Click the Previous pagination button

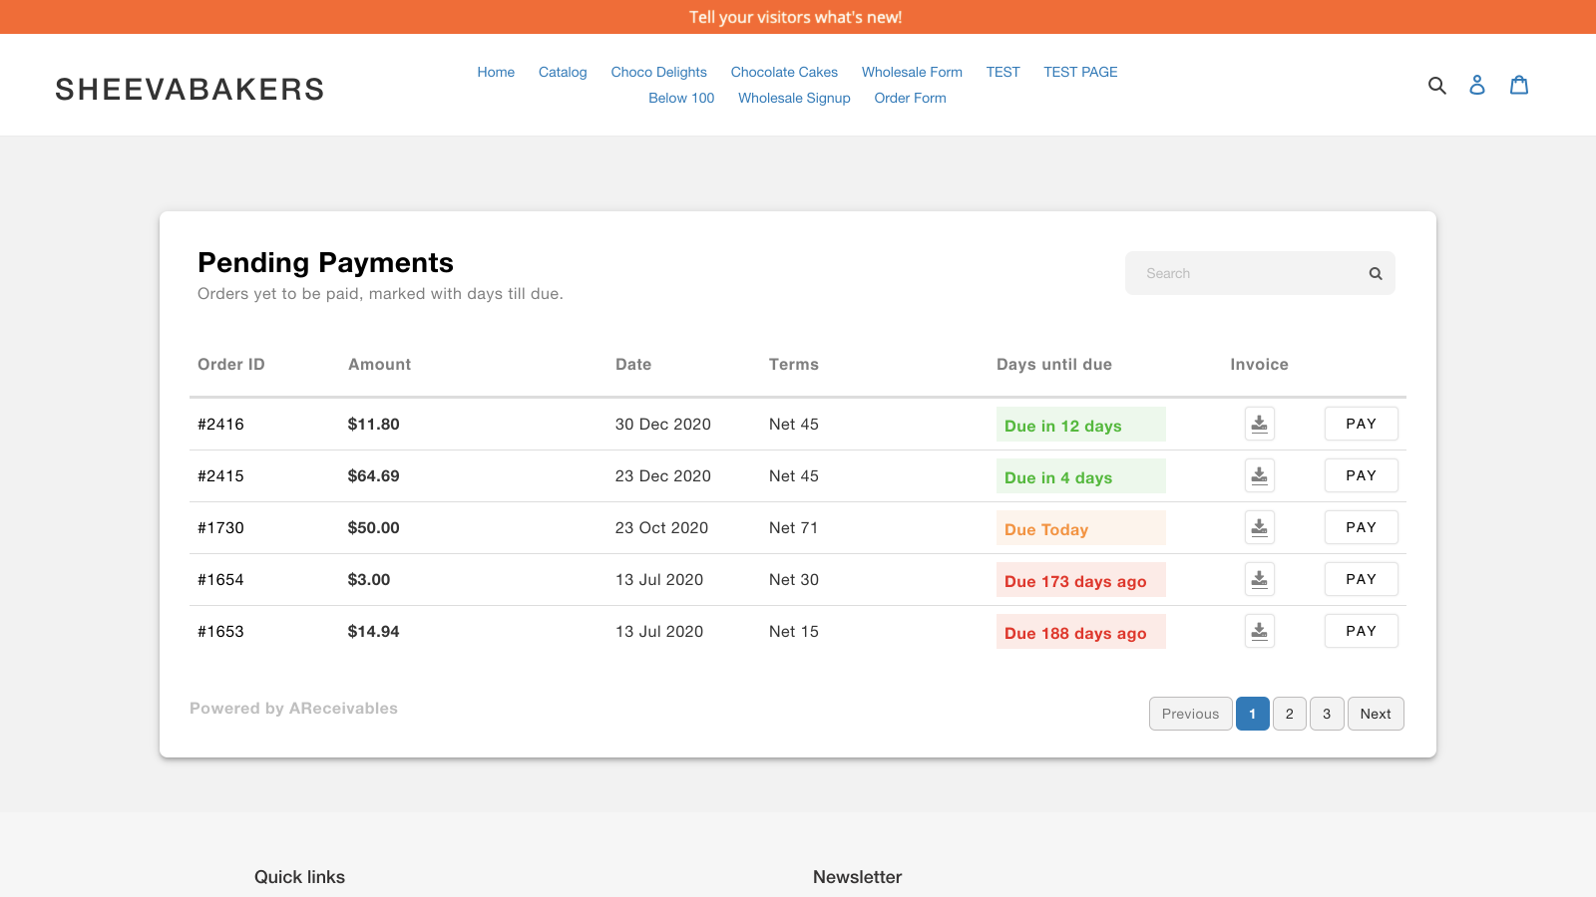tap(1190, 714)
